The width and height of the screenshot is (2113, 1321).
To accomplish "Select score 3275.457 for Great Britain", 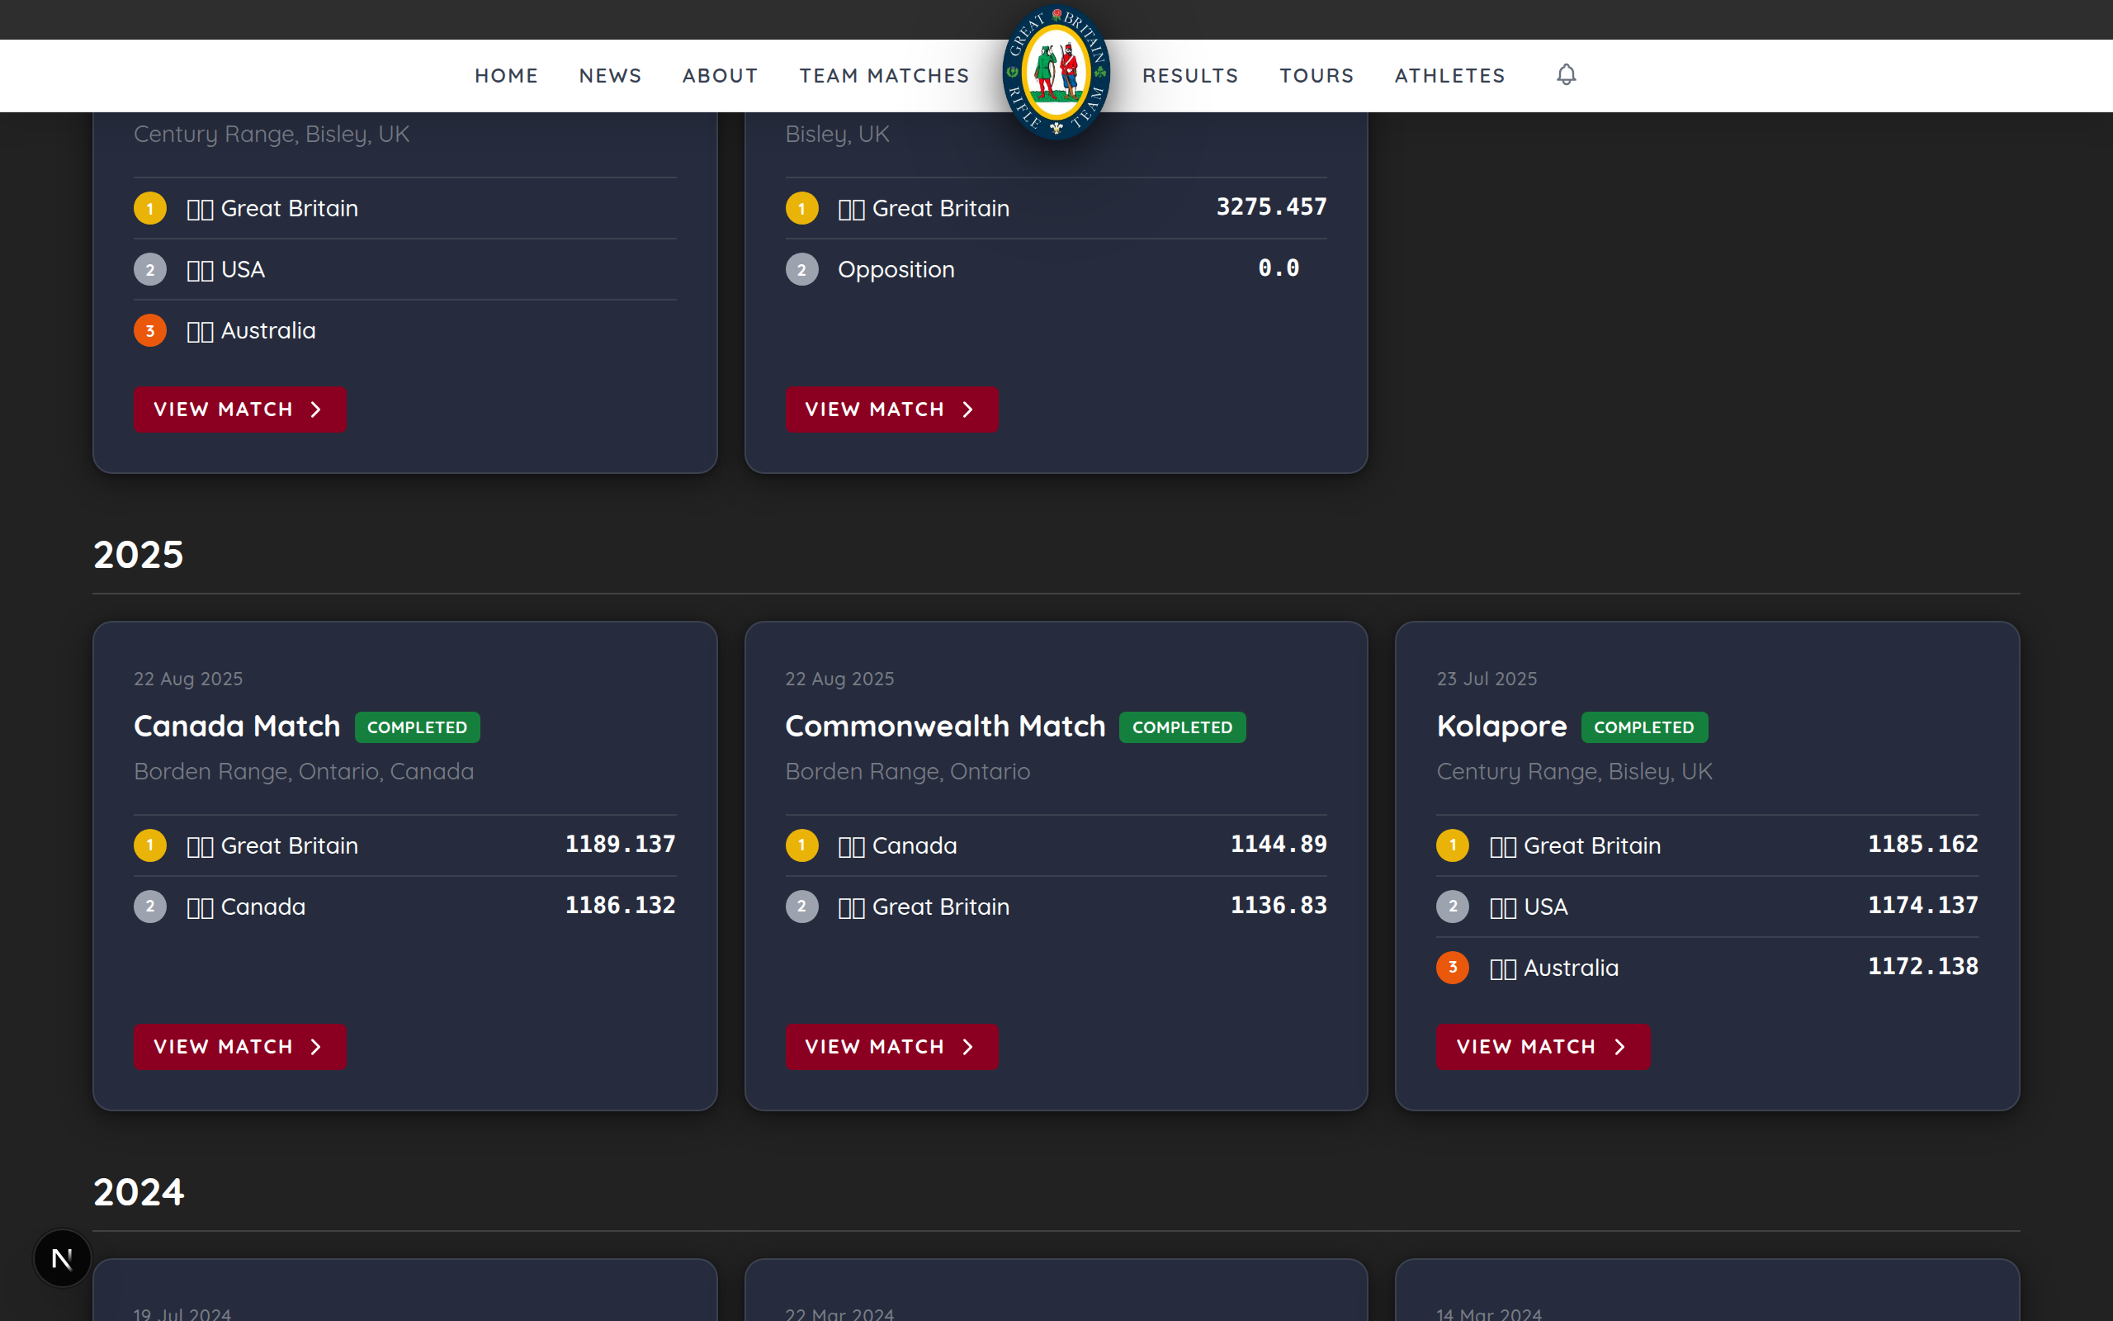I will click(1271, 207).
